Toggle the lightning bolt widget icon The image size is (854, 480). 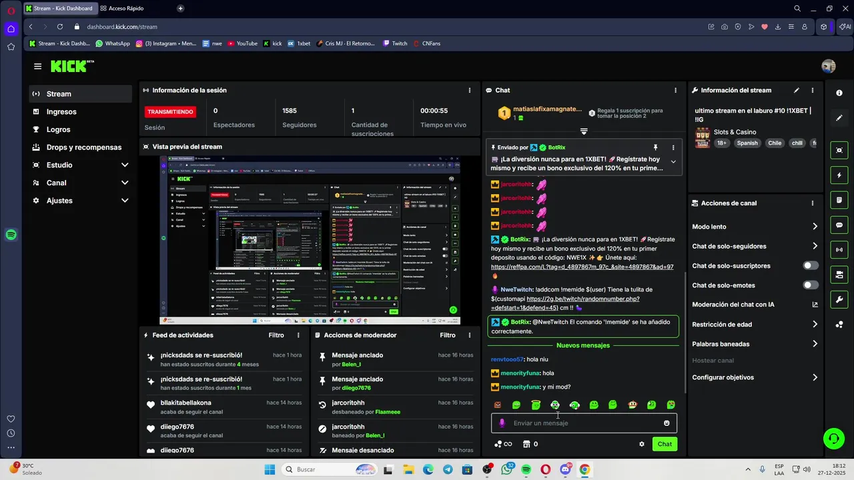839,175
